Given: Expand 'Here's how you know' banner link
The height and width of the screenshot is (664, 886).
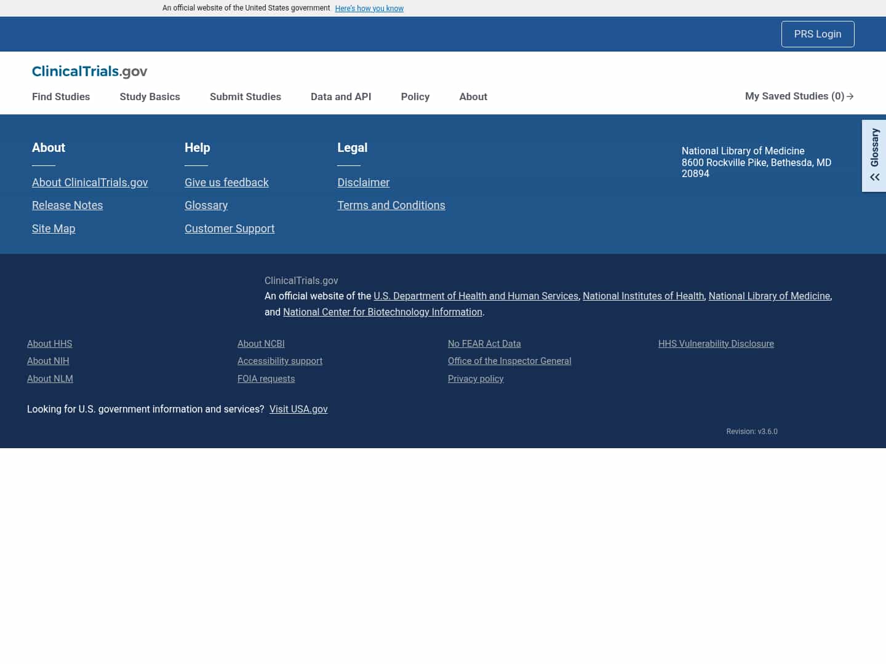Looking at the screenshot, I should point(369,8).
